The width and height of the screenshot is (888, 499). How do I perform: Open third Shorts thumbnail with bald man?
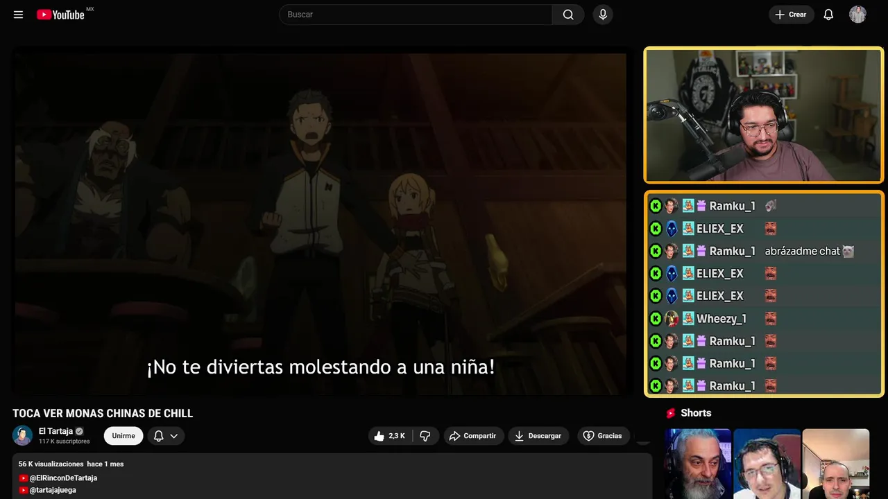835,464
